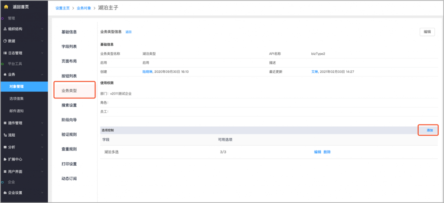Click 添加 in the 选项控制 section
Image resolution: width=444 pixels, height=203 pixels.
[429, 130]
